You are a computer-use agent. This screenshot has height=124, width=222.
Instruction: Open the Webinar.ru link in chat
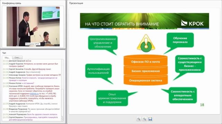34,93
